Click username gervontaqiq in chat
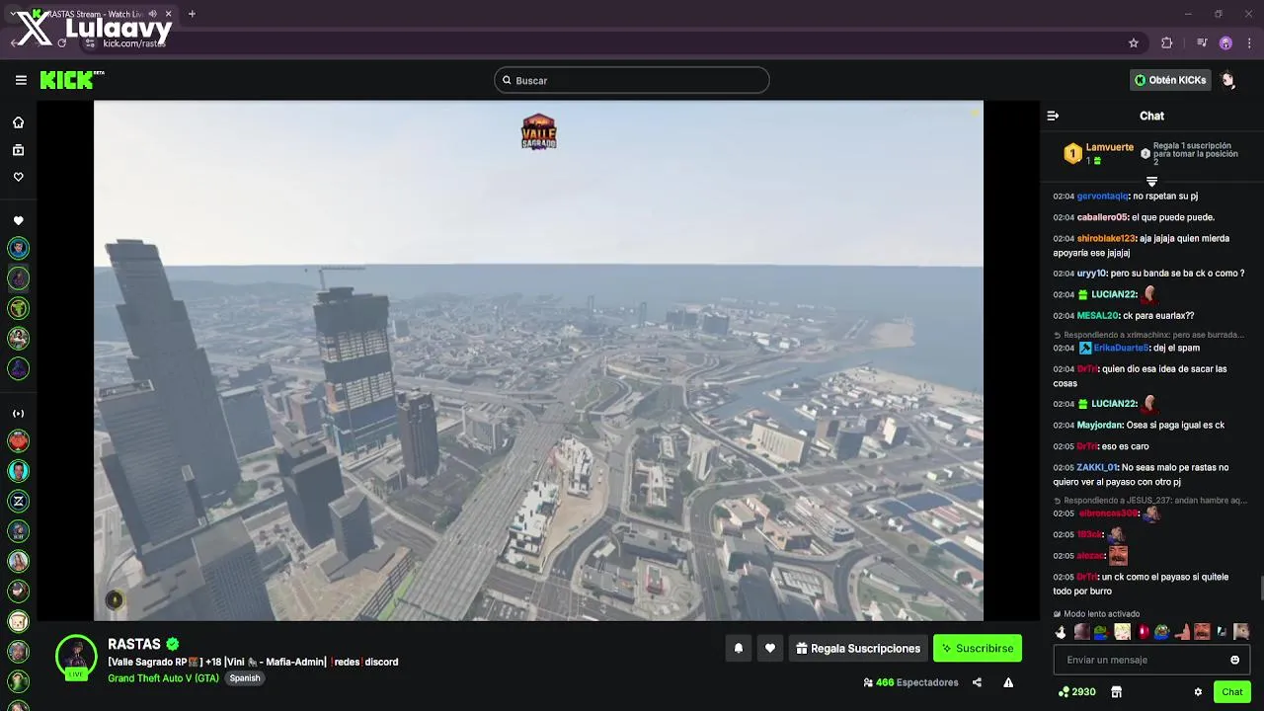Viewport: 1264px width, 711px height. pyautogui.click(x=1102, y=196)
